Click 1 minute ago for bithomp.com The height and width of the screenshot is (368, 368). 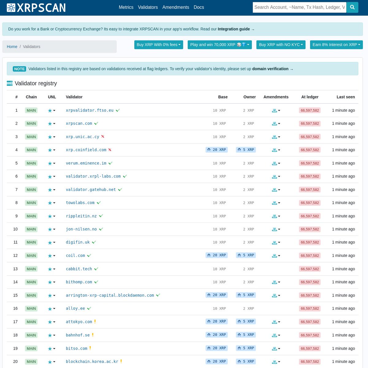click(343, 282)
